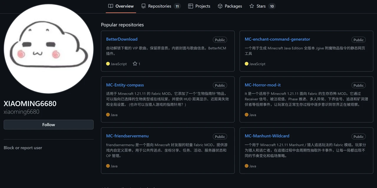Click the MC-Horror-mod-it description text
The image size is (377, 188).
coord(306,99)
